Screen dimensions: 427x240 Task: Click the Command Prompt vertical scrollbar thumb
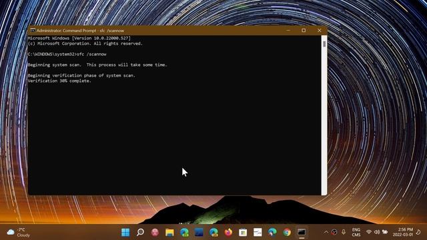pos(324,44)
